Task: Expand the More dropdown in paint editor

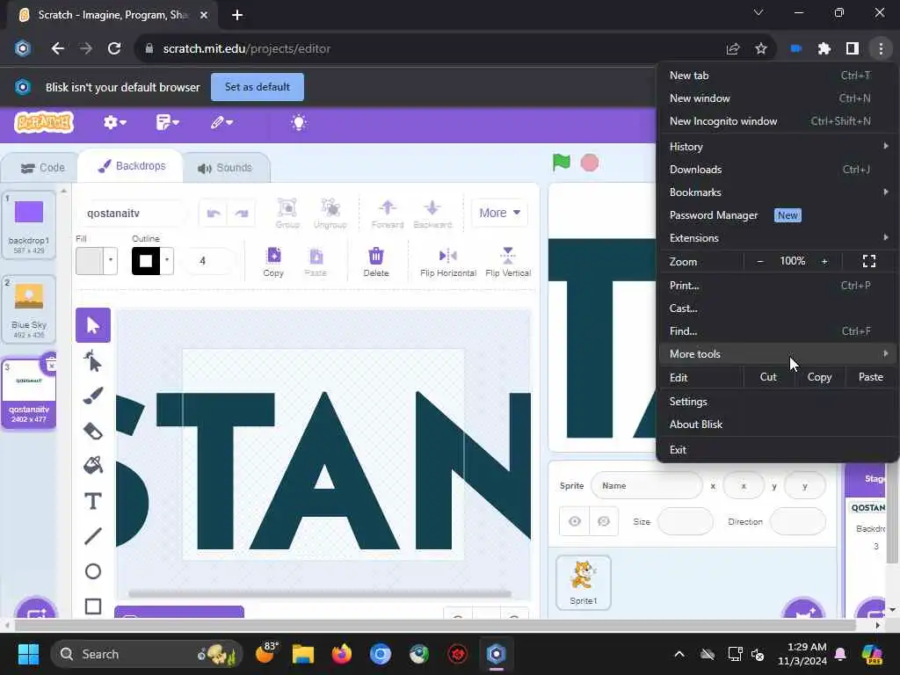Action: pyautogui.click(x=499, y=213)
